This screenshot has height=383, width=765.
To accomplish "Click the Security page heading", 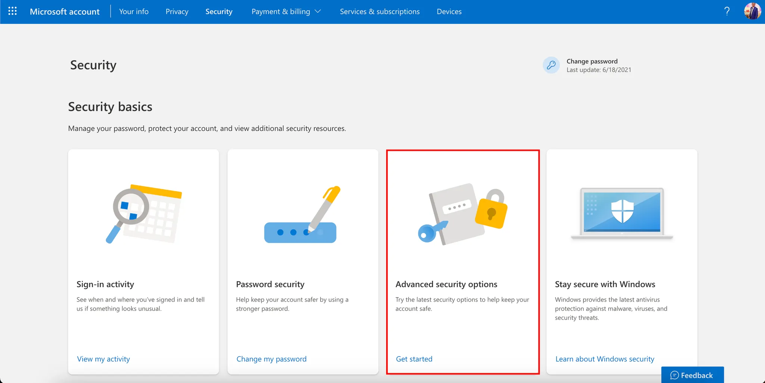I will (93, 65).
